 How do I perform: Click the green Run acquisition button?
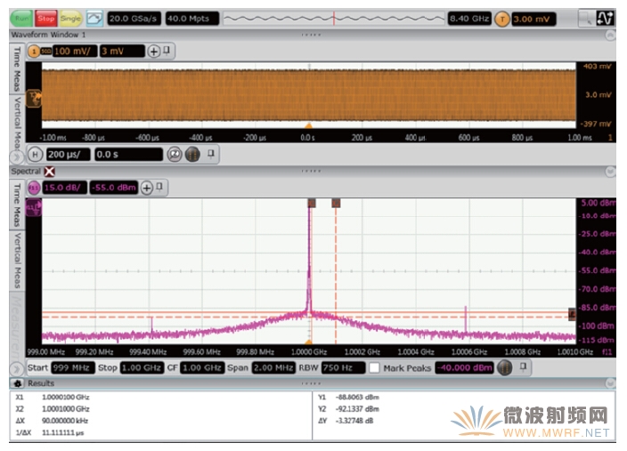click(x=21, y=19)
